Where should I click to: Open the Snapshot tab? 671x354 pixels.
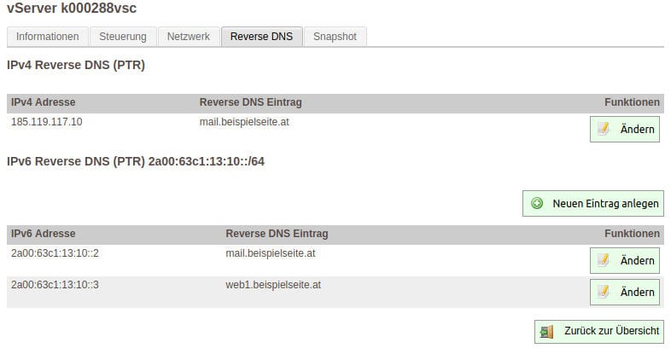336,37
